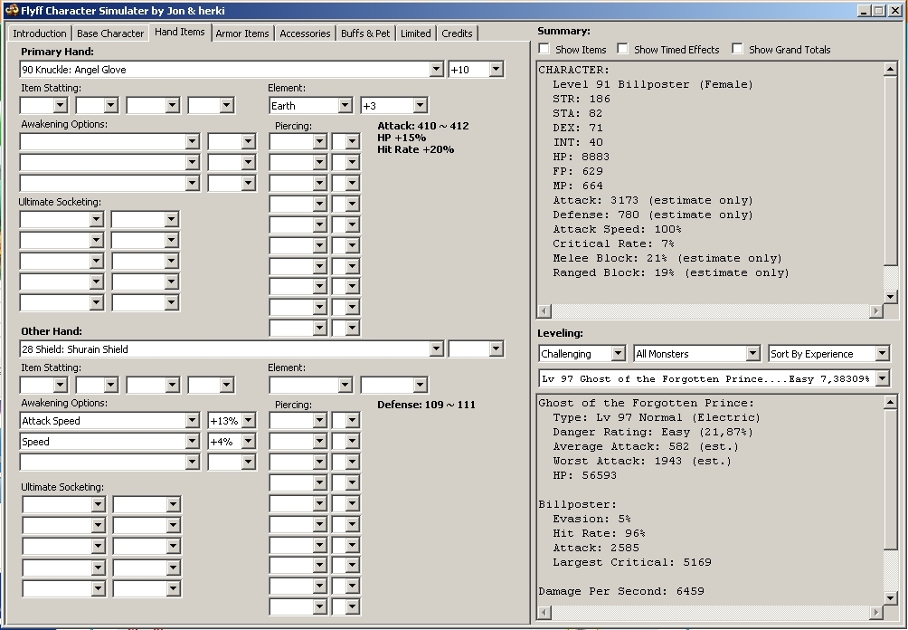Click the Flyff app icon in title bar

point(12,11)
